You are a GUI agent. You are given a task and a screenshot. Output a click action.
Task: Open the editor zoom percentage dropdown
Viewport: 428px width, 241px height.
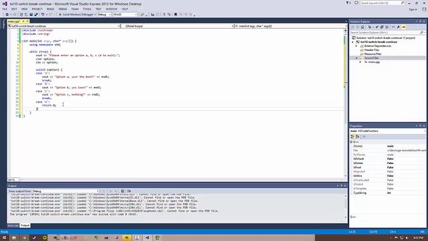[14, 180]
